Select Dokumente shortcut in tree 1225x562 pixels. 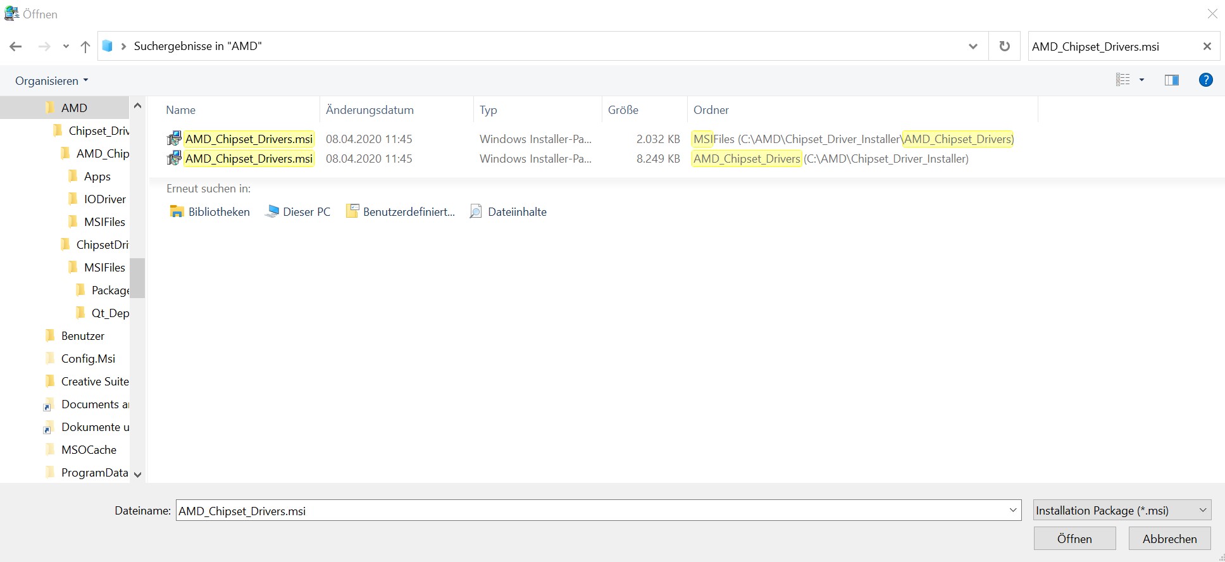(x=87, y=427)
